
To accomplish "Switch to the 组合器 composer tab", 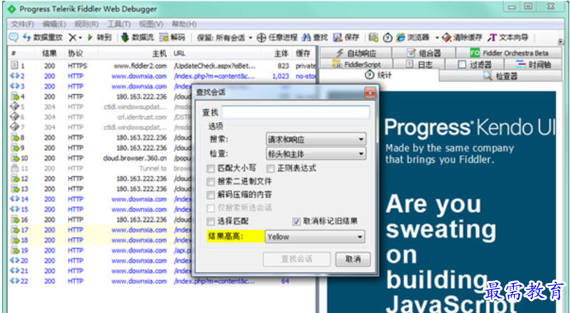I will point(424,53).
